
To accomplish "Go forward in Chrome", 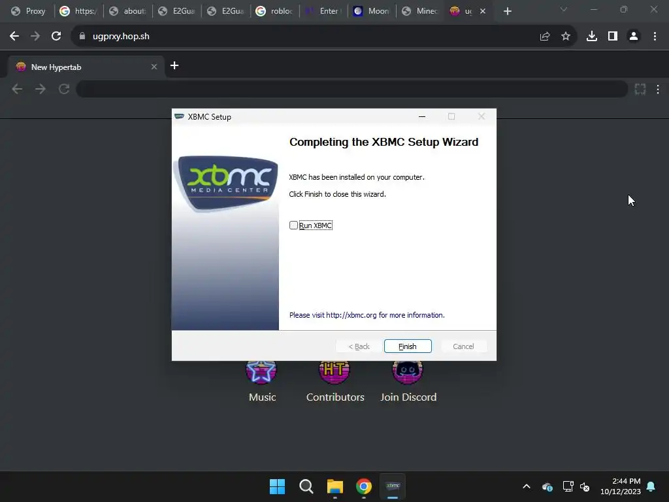I will (x=35, y=37).
